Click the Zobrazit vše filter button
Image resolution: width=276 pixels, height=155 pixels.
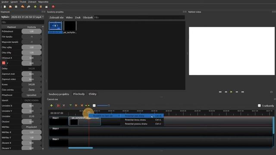pyautogui.click(x=56, y=17)
